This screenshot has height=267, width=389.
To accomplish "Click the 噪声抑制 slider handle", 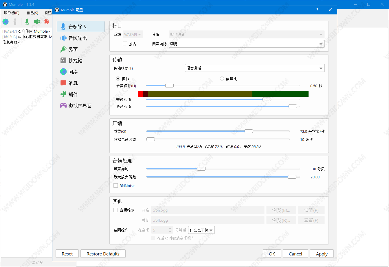I will (x=201, y=169).
